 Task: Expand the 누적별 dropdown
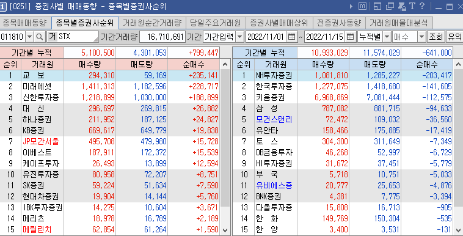pos(387,37)
